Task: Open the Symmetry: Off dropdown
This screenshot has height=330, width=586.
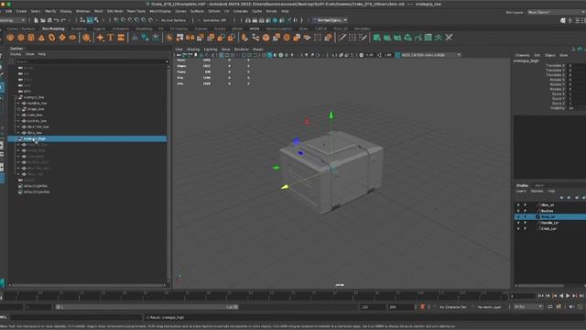Action: point(213,20)
